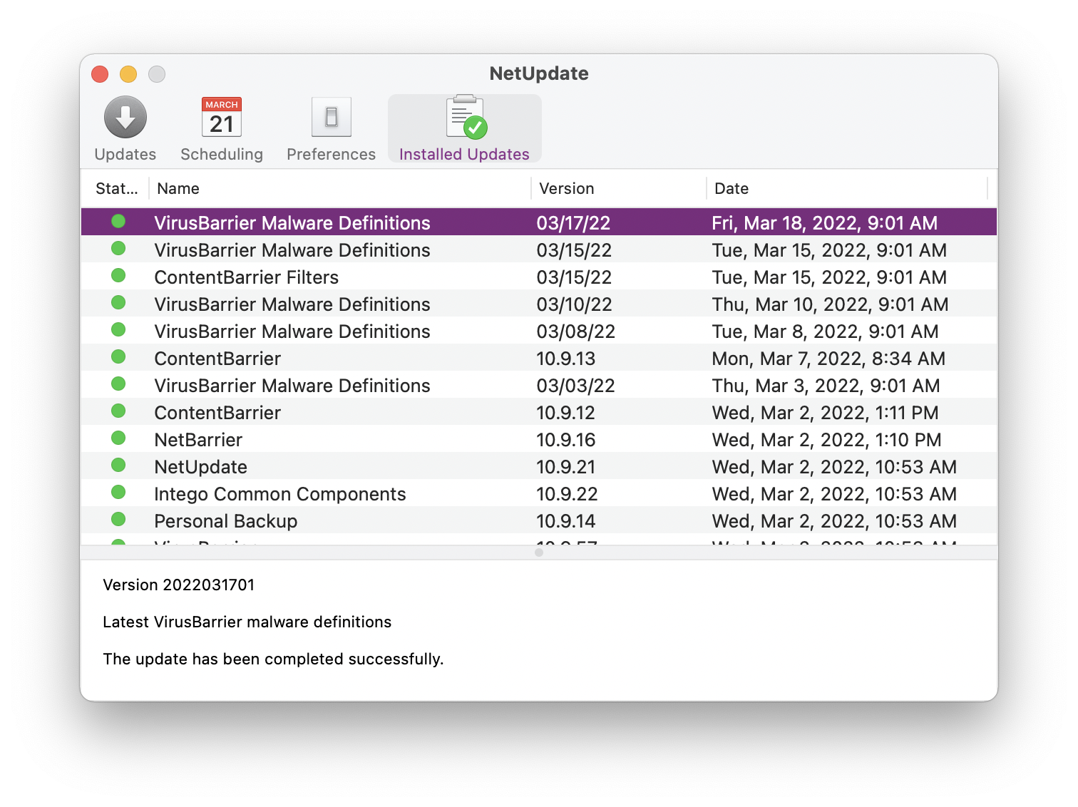
Task: Click version 03/17/22 cell
Action: pyautogui.click(x=573, y=223)
